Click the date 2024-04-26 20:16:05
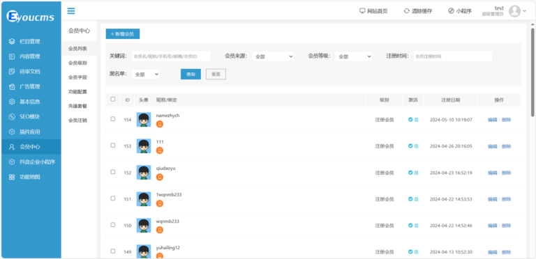The height and width of the screenshot is (259, 536). [x=451, y=146]
